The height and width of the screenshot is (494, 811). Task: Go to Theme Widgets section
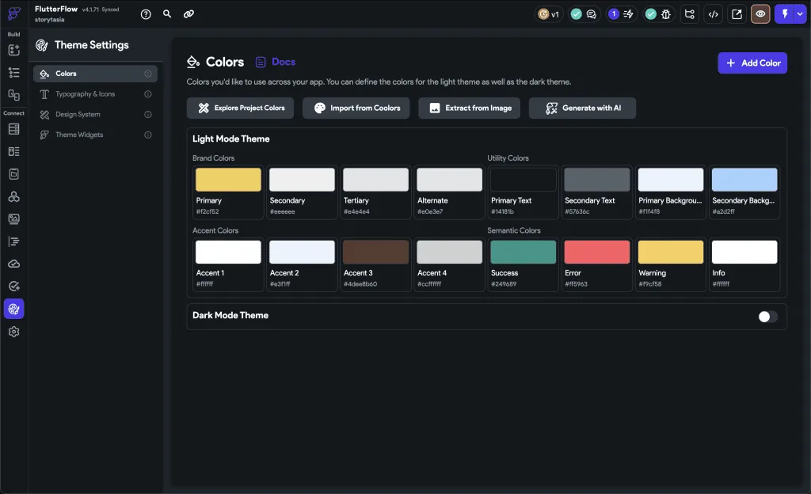pos(79,135)
